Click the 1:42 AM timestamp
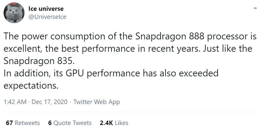Image resolution: width=257 pixels, height=132 pixels. 15,102
